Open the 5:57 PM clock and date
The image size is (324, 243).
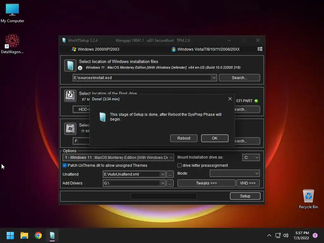click(301, 235)
